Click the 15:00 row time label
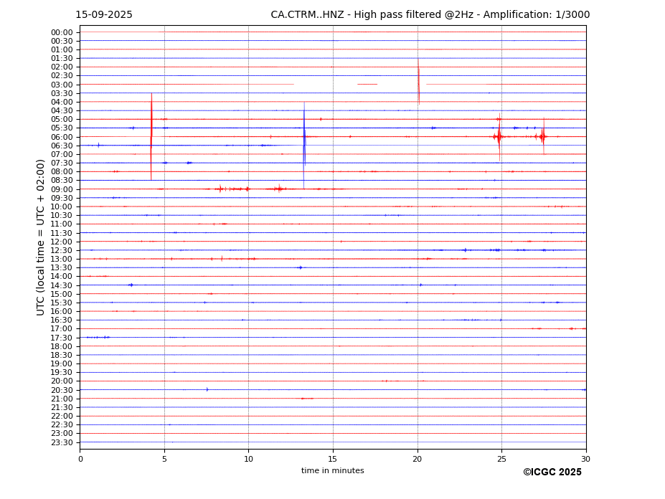This screenshot has width=665, height=499. pos(62,294)
